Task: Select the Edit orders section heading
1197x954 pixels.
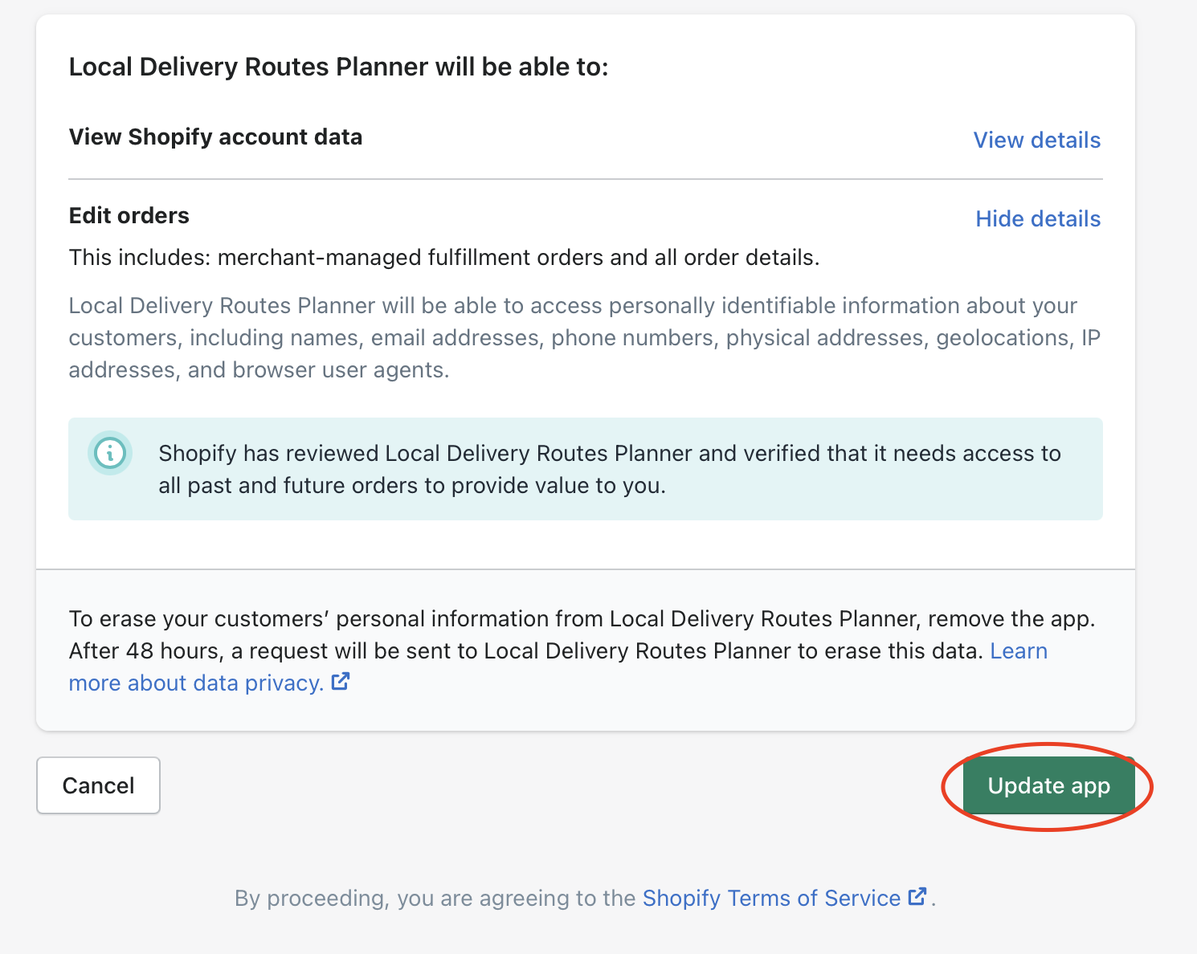Action: [129, 215]
